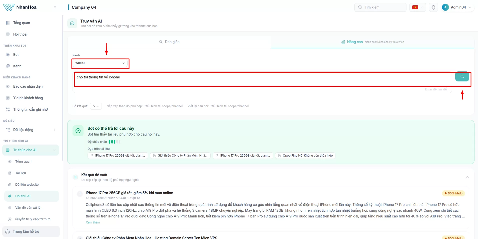Open the Admin04 account menu chevron
The height and width of the screenshot is (239, 478).
click(x=470, y=7)
